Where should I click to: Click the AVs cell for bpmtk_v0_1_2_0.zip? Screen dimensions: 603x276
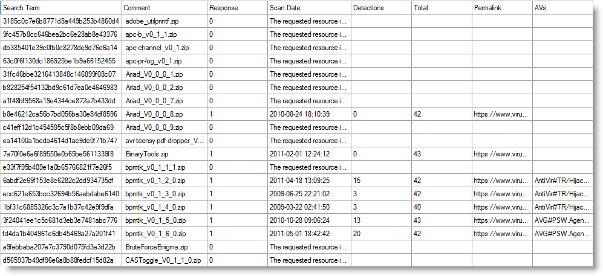(562, 181)
